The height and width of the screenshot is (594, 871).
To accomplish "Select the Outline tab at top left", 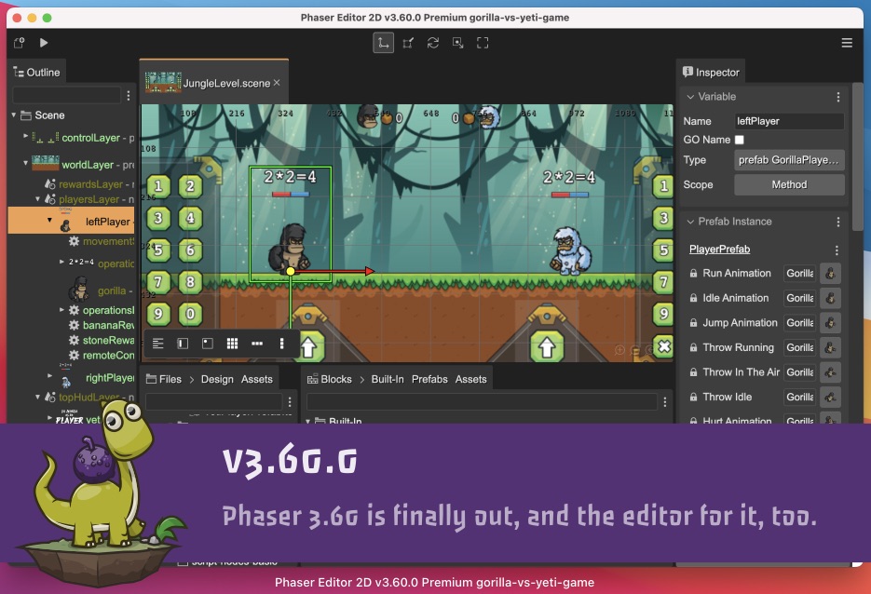I will (x=37, y=71).
